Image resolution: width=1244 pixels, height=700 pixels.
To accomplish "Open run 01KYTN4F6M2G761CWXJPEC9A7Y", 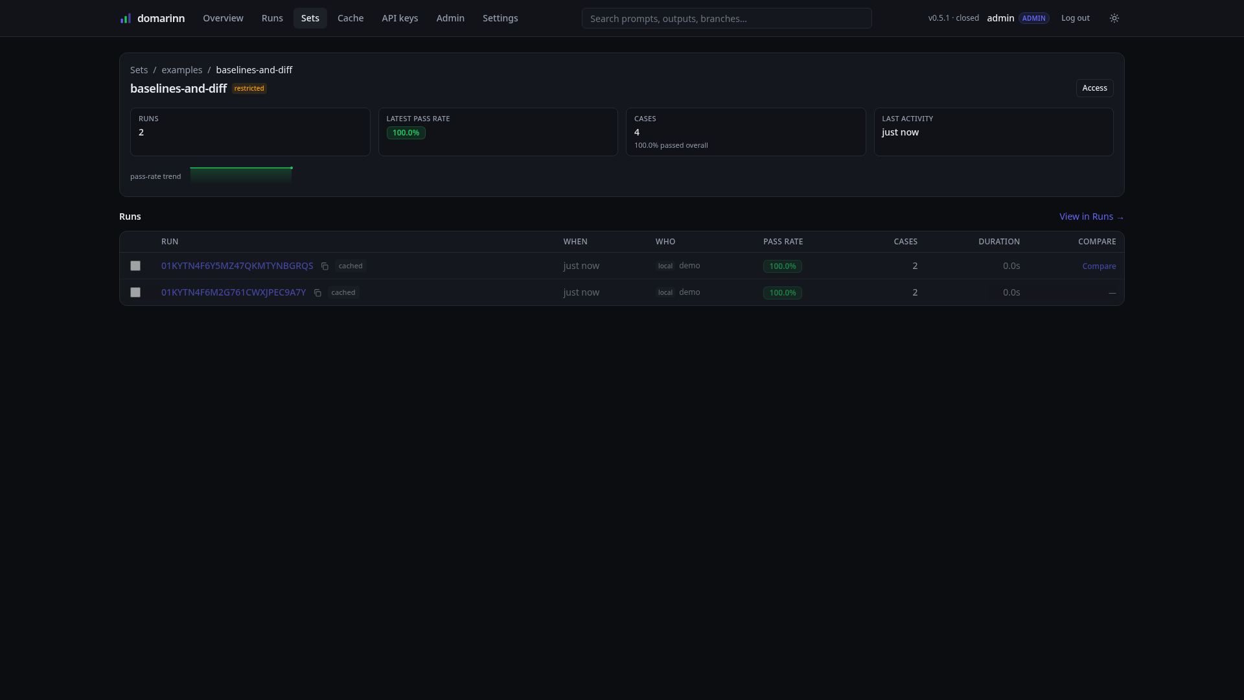I will click(x=233, y=292).
